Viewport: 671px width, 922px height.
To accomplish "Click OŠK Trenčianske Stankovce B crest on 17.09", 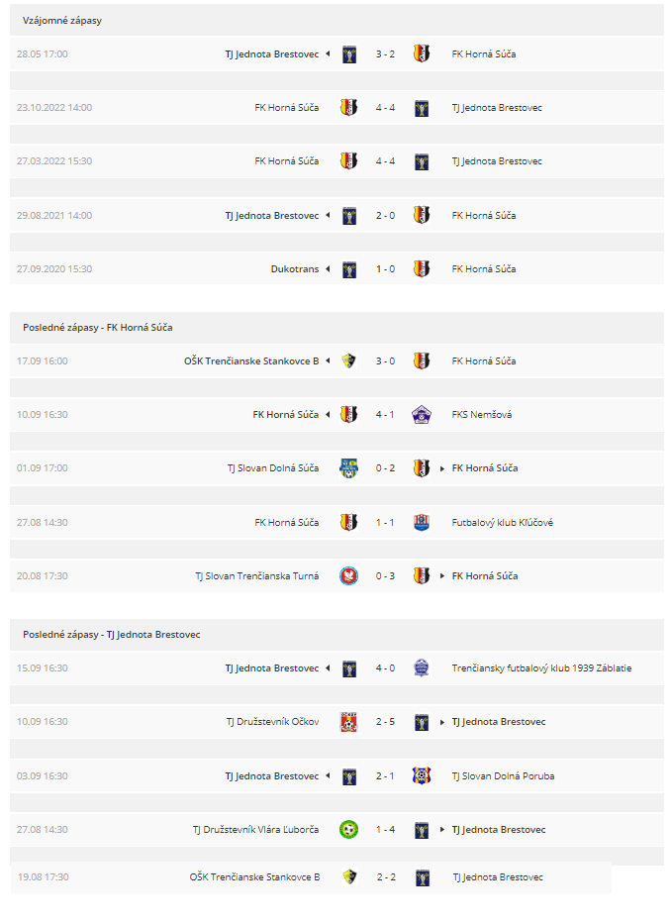I will [x=349, y=361].
